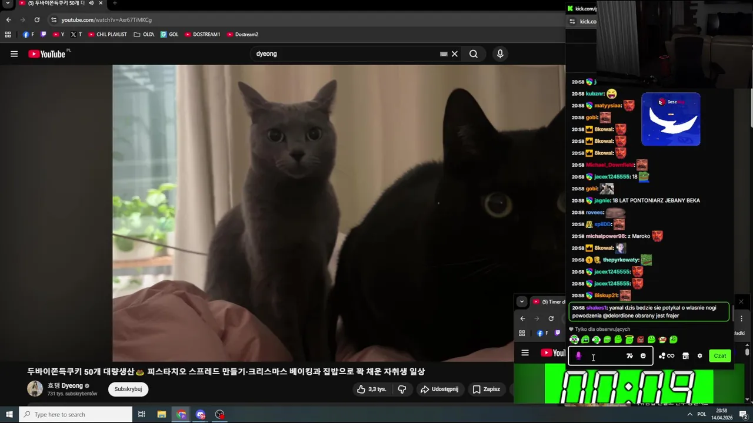Screen dimensions: 753x423
Task: Open the Facebook F bookmark
Action: point(28,35)
